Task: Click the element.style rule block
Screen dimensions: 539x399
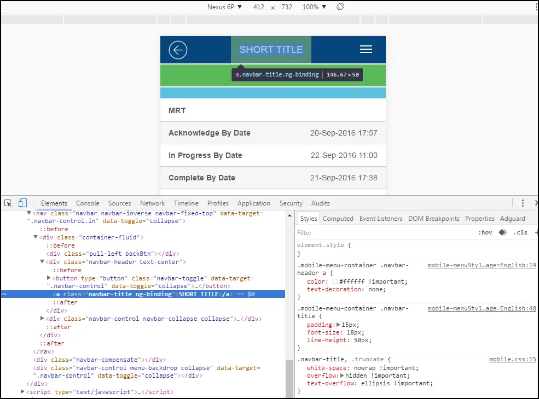Action: (x=416, y=249)
